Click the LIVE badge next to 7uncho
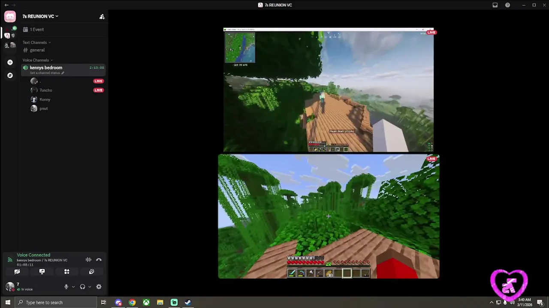 point(99,90)
